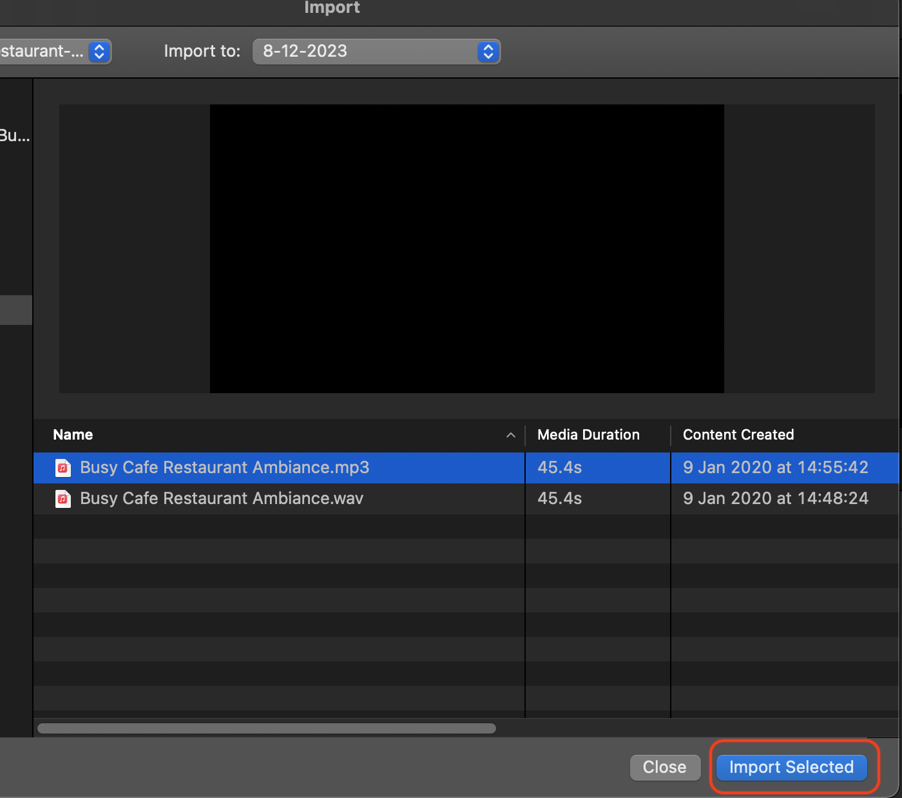Image resolution: width=902 pixels, height=798 pixels.
Task: Click the music note icon beside Ambiance.wav
Action: click(62, 498)
